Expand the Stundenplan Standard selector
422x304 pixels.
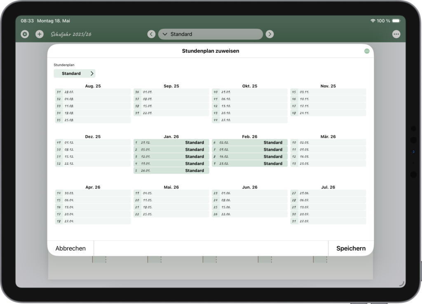(75, 73)
